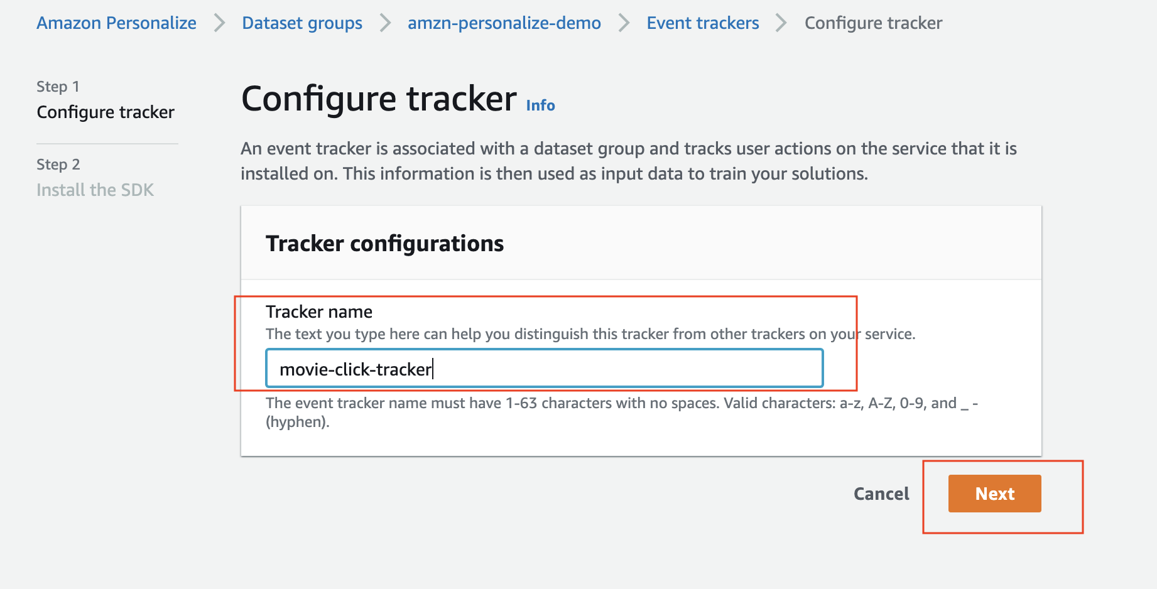
Task: Open the Info link beside heading
Action: [x=540, y=105]
